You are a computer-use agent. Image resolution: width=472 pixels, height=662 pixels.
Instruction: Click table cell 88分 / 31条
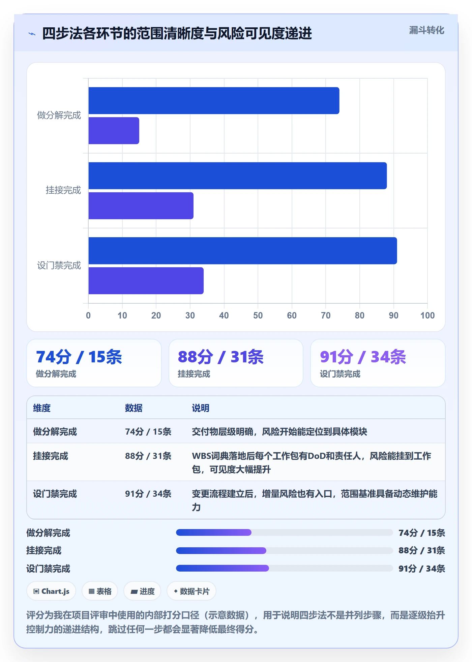click(148, 456)
